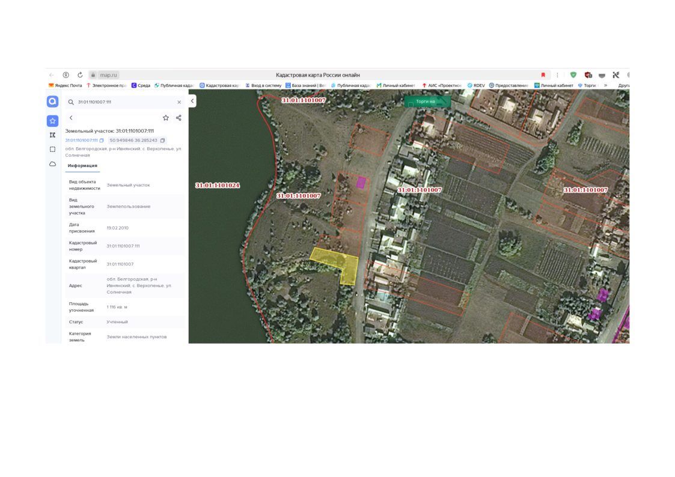Open the База знаний bookmark
The width and height of the screenshot is (675, 477).
click(306, 85)
